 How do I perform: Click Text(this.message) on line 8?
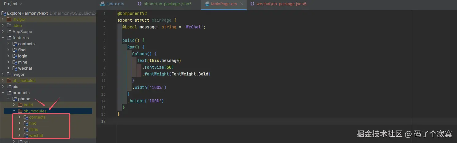pos(159,61)
